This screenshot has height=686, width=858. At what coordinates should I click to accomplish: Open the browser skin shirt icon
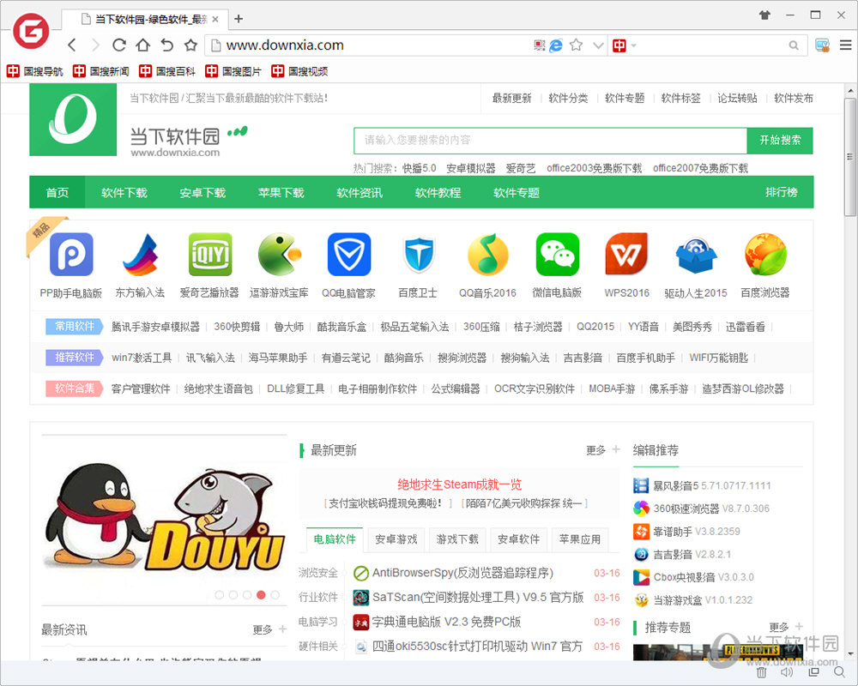(x=765, y=15)
